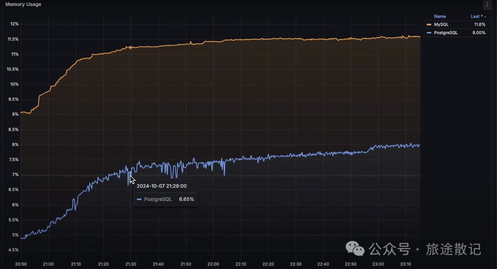Click the 21:30 time axis label

click(x=131, y=264)
